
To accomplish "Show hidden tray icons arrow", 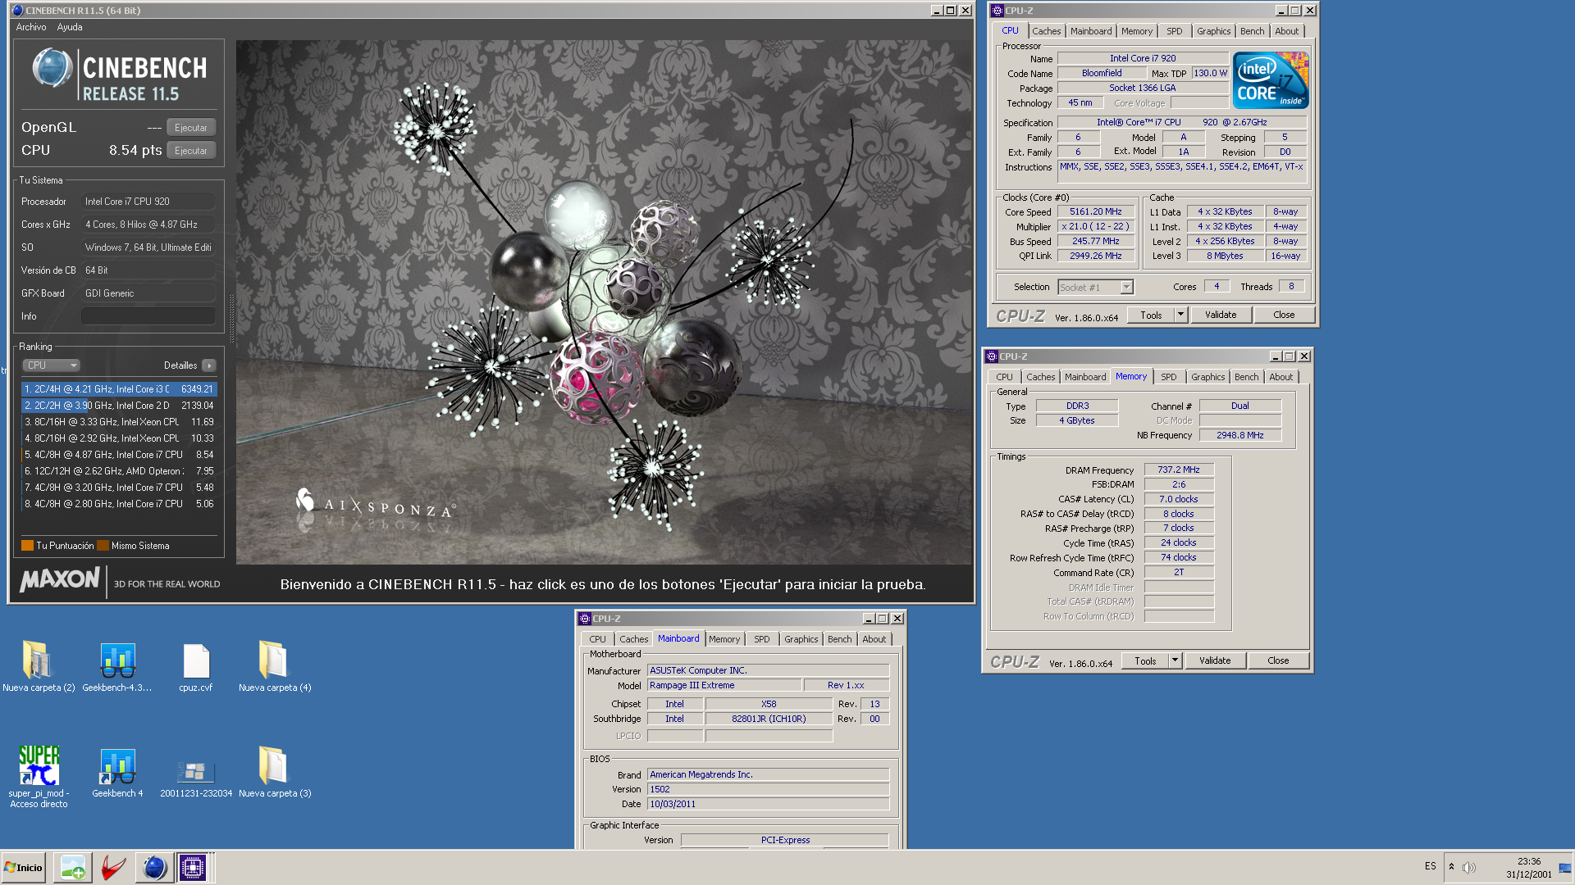I will (x=1451, y=867).
